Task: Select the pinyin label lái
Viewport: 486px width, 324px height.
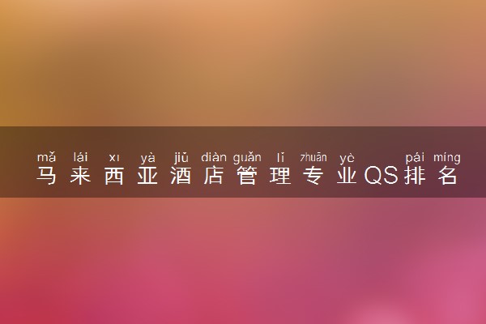Action: point(80,157)
